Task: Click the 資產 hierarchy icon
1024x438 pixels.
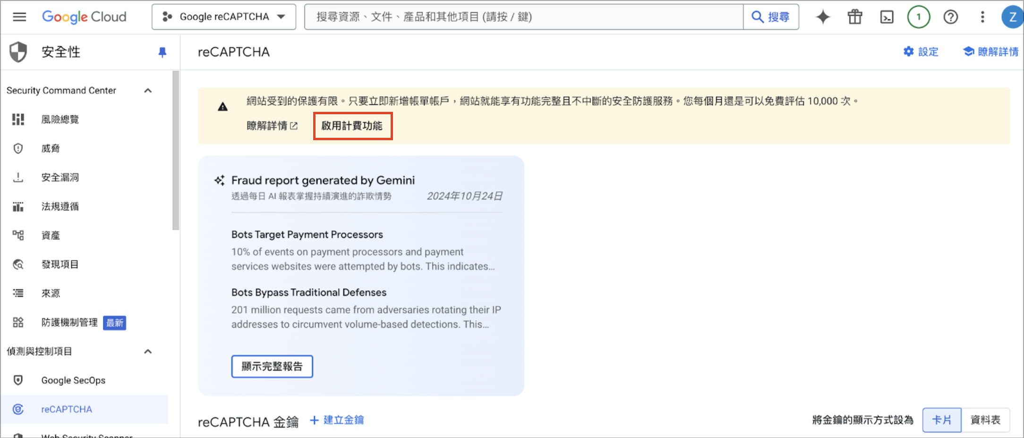Action: click(x=18, y=235)
